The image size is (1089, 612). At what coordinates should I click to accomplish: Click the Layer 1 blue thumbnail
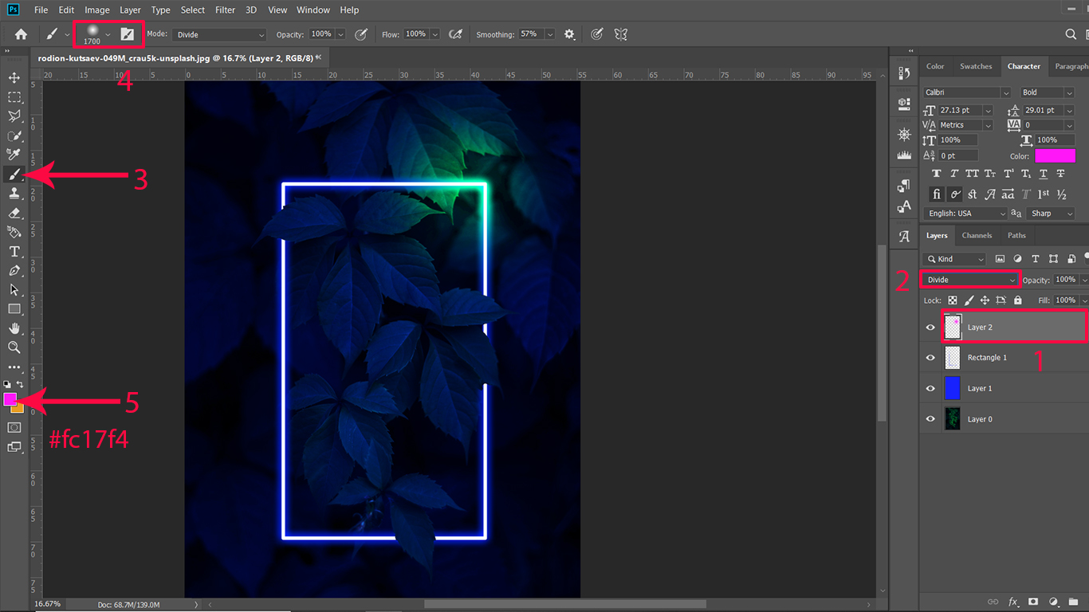click(953, 389)
